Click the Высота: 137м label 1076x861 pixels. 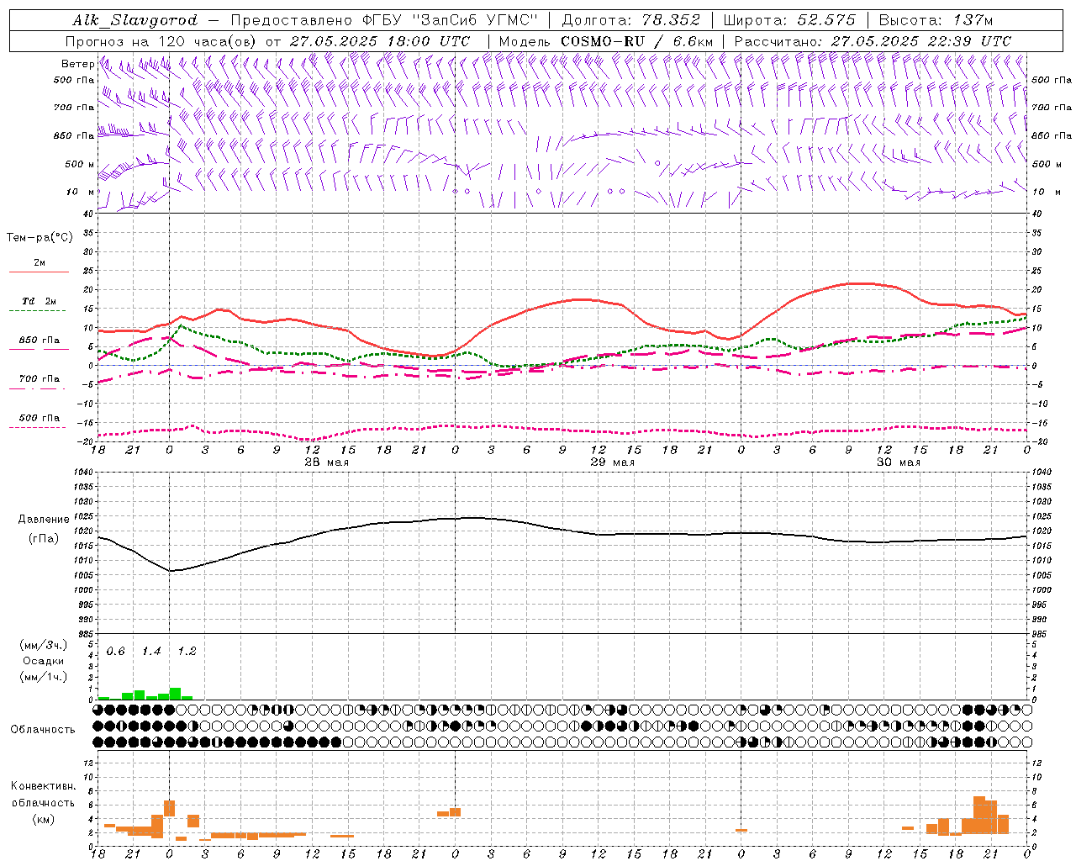click(x=936, y=20)
